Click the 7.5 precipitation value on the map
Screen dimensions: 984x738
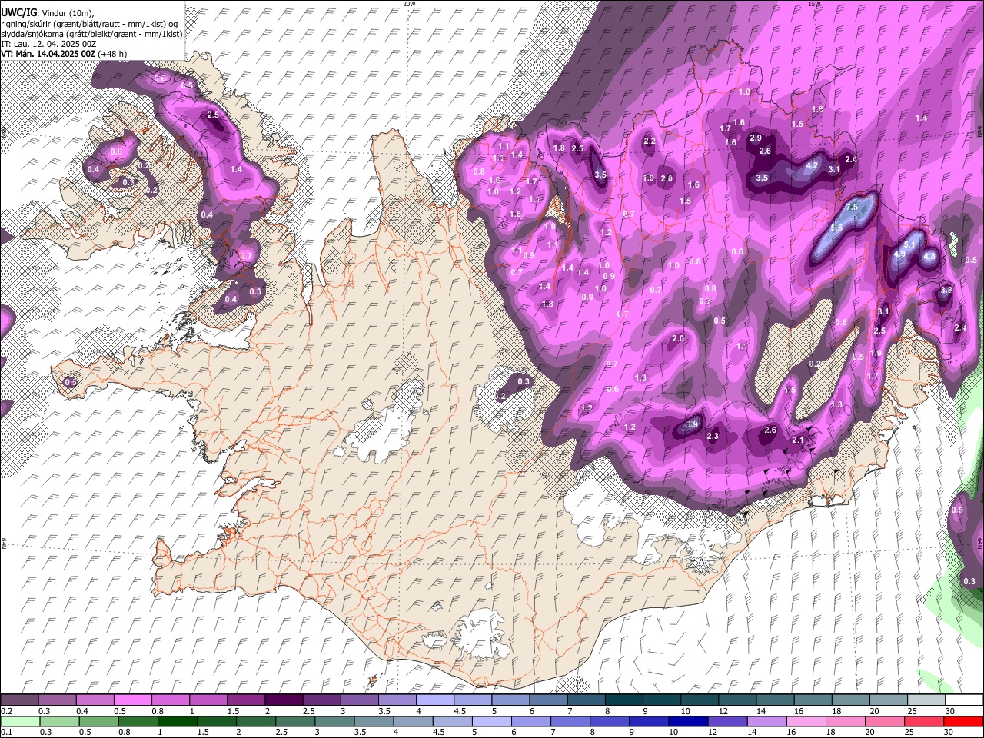[852, 208]
